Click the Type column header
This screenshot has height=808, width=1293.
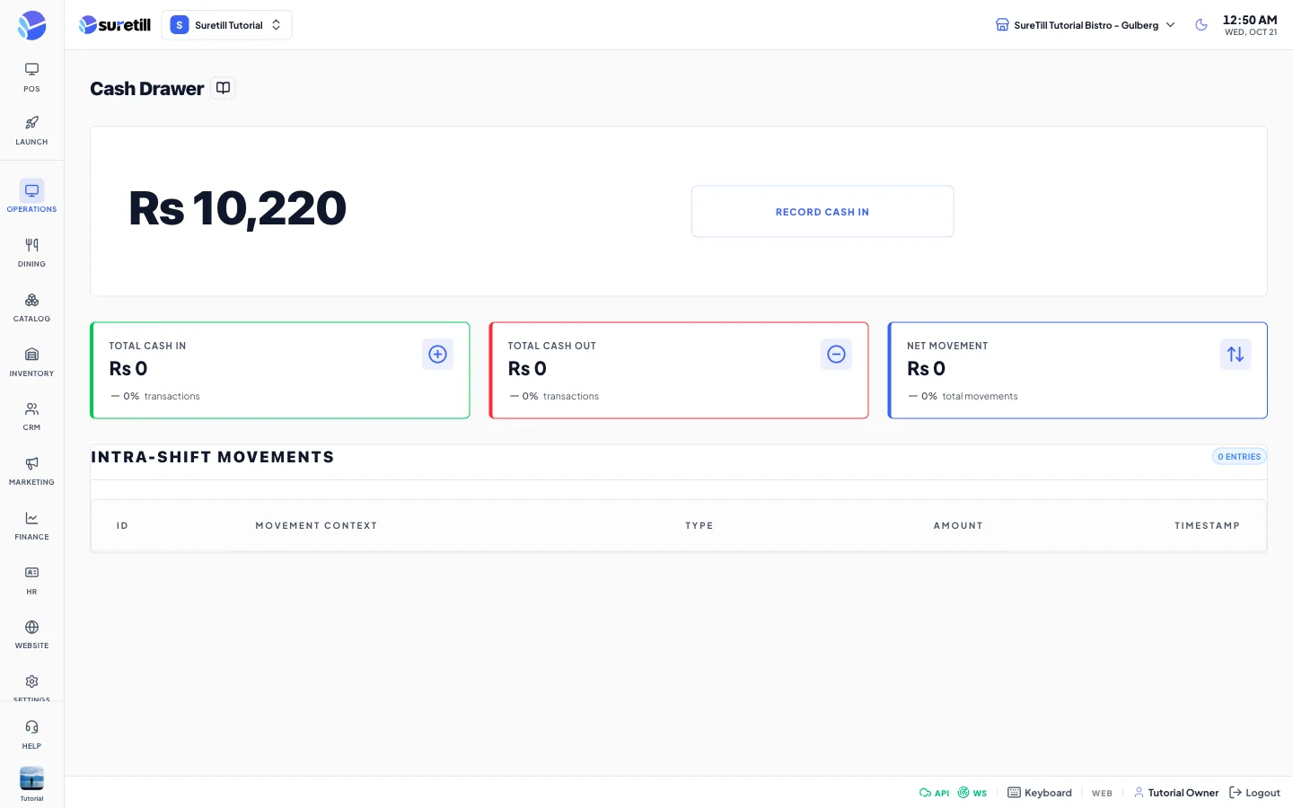699,526
